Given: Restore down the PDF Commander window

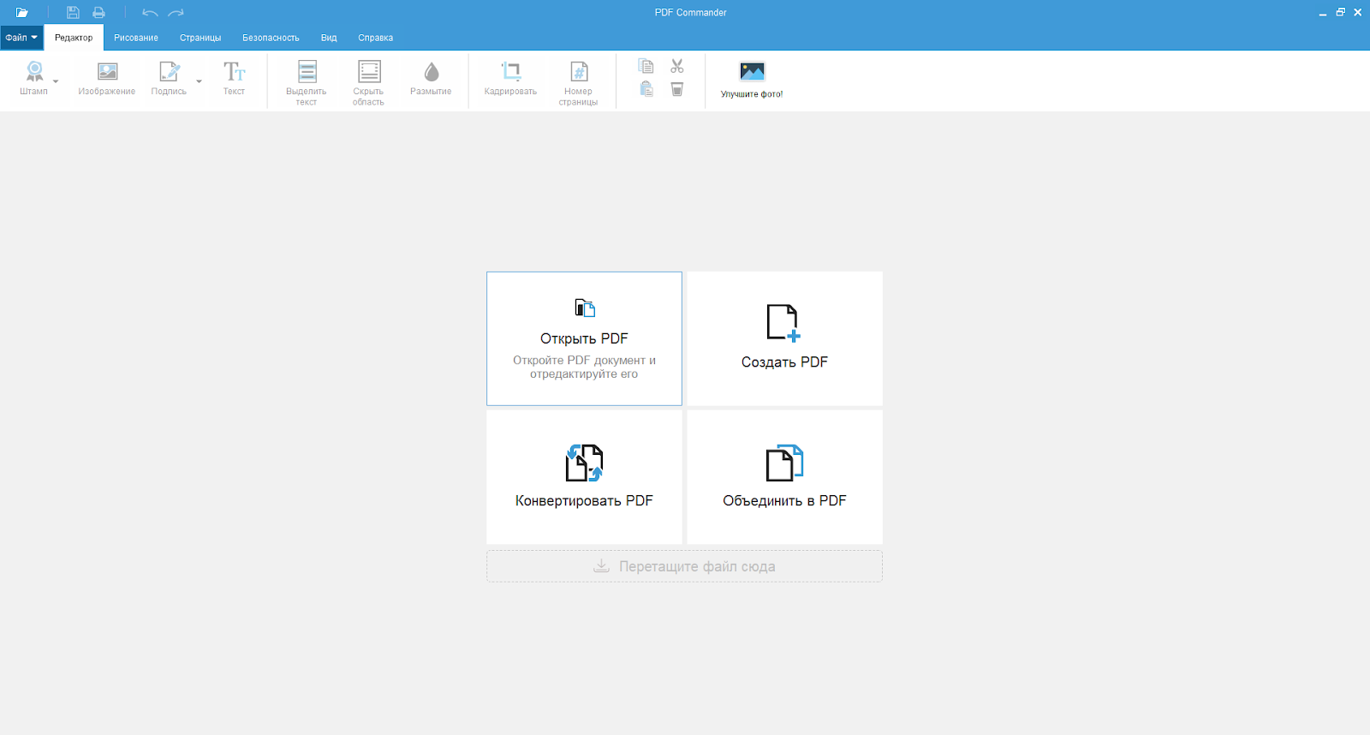Looking at the screenshot, I should coord(1340,13).
